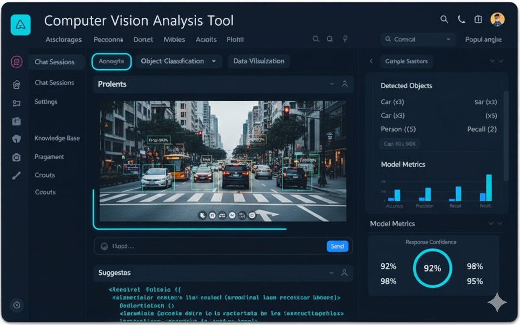
Task: Click sidebar icon beside Settings
Action: pyautogui.click(x=16, y=103)
